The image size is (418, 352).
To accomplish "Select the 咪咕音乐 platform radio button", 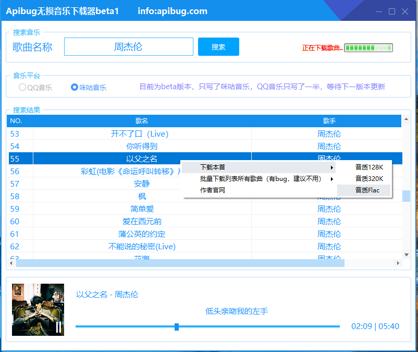I will click(75, 88).
